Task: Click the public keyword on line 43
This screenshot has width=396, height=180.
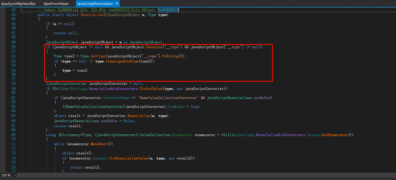Action: click(x=44, y=15)
